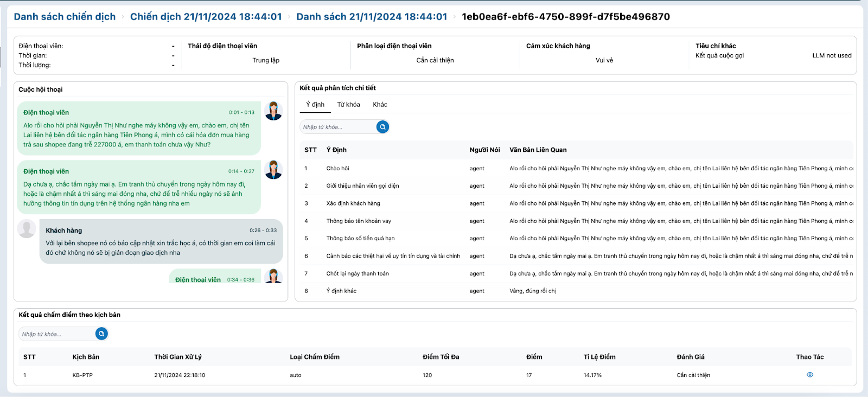Click the 'Thời Gian Xử Lý' column header
This screenshot has width=868, height=397.
pyautogui.click(x=178, y=357)
